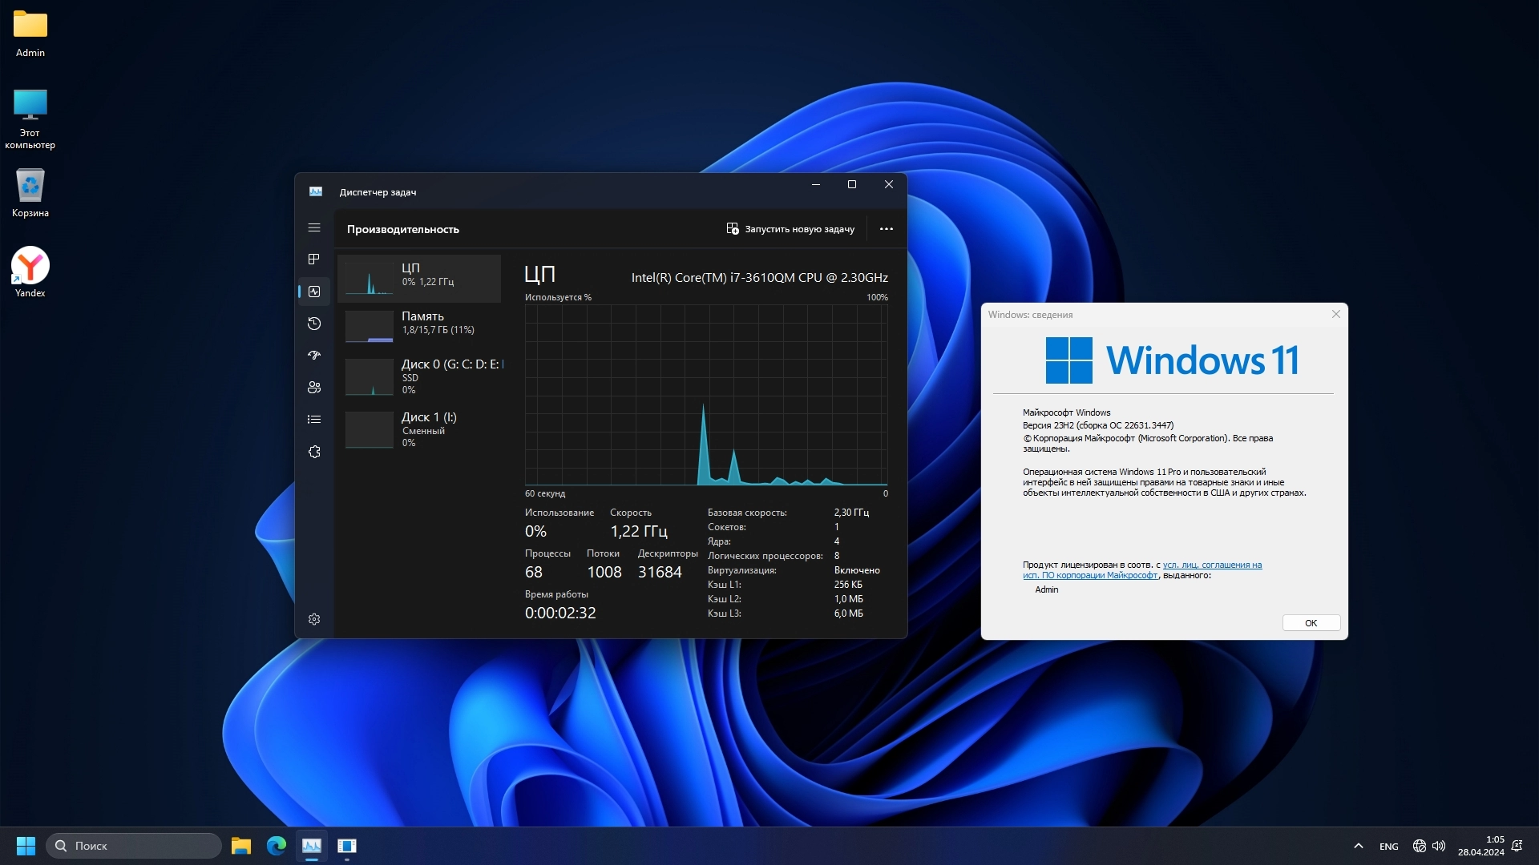Select the Диск 0 SSD graph thumbnail
This screenshot has height=865, width=1539.
pyautogui.click(x=369, y=376)
